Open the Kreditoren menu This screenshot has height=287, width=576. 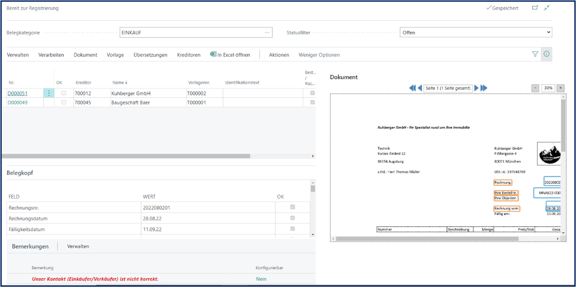pos(189,55)
